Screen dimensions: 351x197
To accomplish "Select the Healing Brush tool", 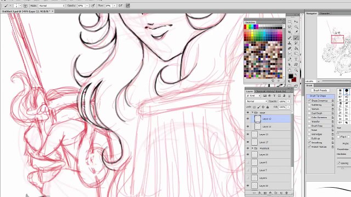I will pyautogui.click(x=290, y=38).
